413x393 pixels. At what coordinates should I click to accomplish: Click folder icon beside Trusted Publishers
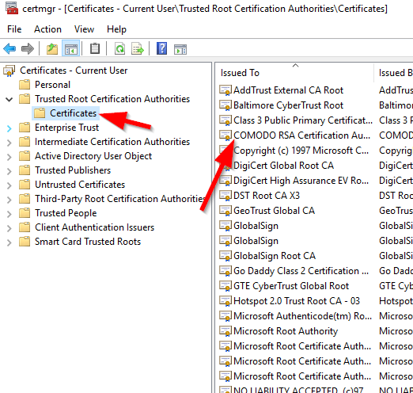25,170
